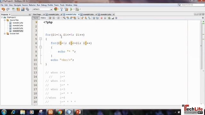Click the editor vertical scrollbar thumb
The width and height of the screenshot is (205, 115).
pyautogui.click(x=201, y=46)
